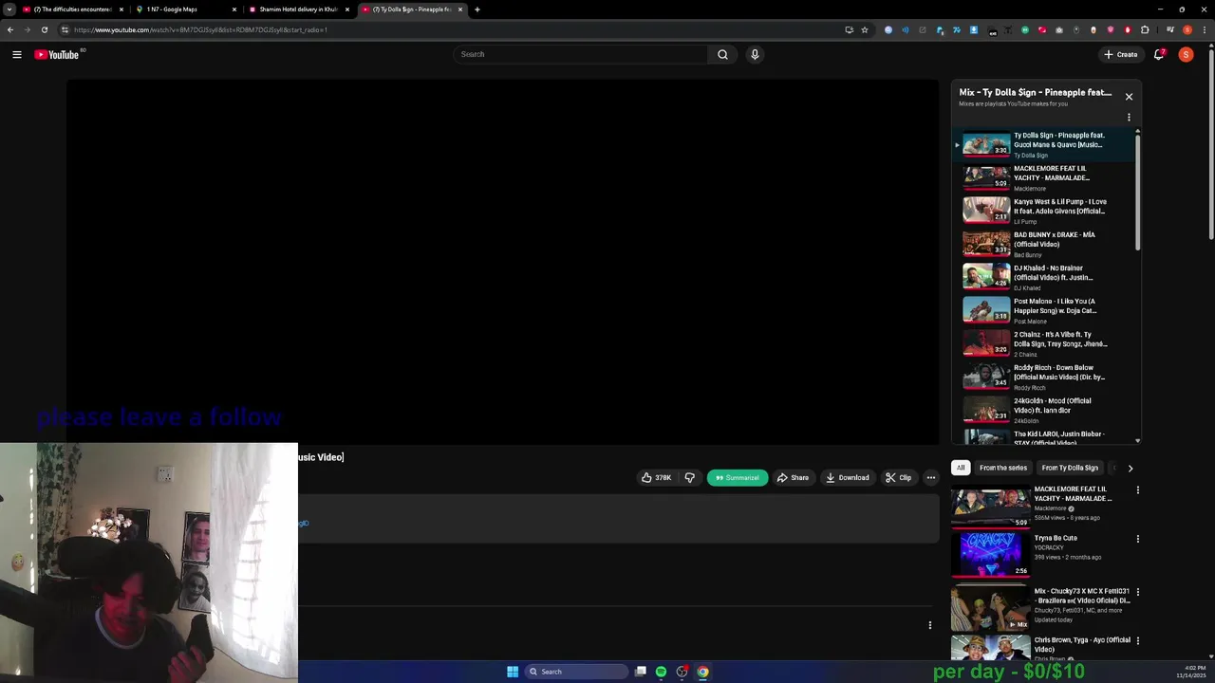The width and height of the screenshot is (1215, 683).
Task: Click the Chrome address bar URL
Action: coord(200,29)
